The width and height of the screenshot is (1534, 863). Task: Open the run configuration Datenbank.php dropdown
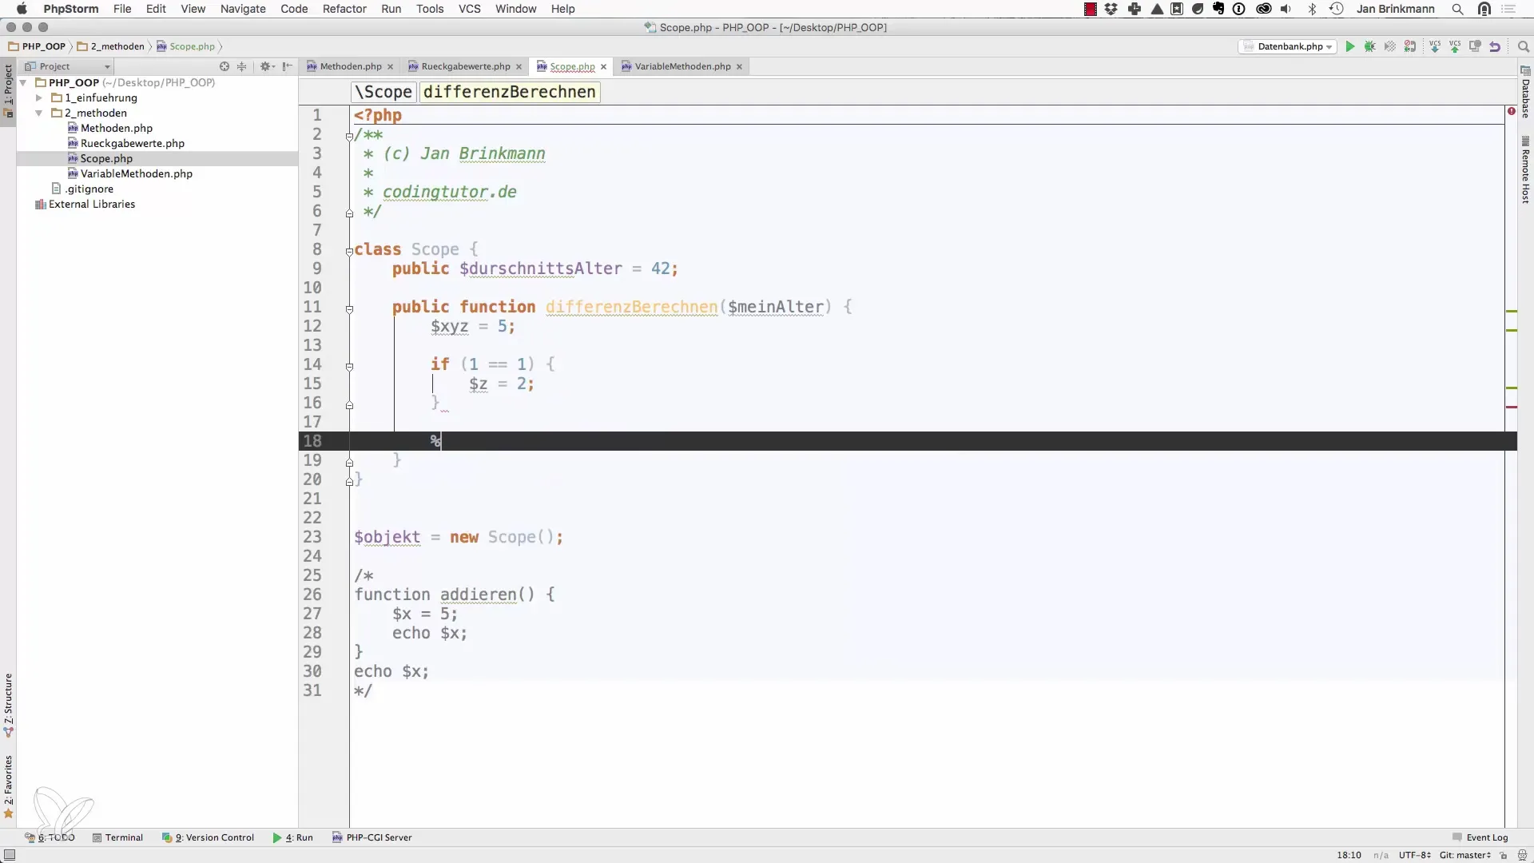(x=1288, y=46)
